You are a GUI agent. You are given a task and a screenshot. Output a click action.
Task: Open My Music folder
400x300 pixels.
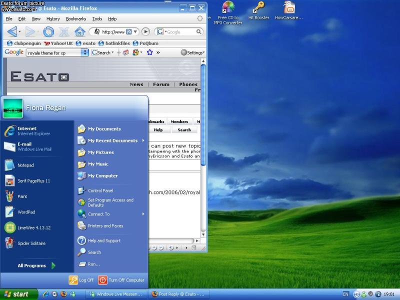pos(93,164)
